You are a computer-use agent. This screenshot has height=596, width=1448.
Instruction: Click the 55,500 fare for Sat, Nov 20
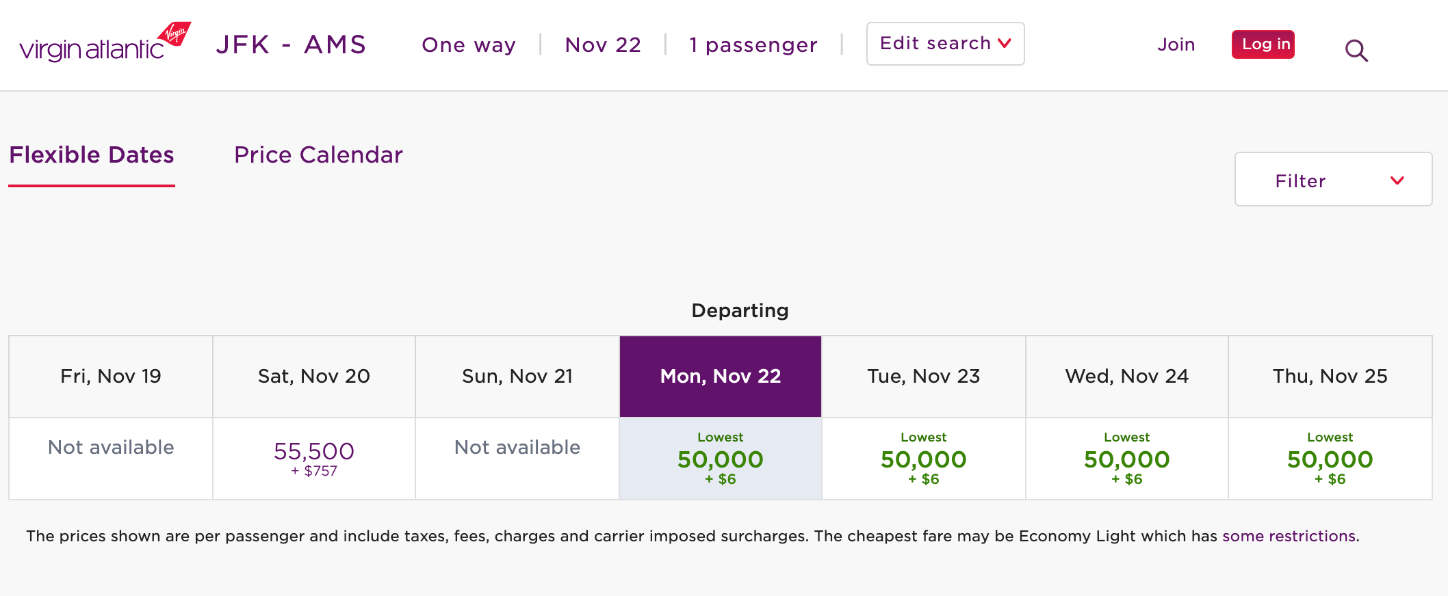point(314,457)
